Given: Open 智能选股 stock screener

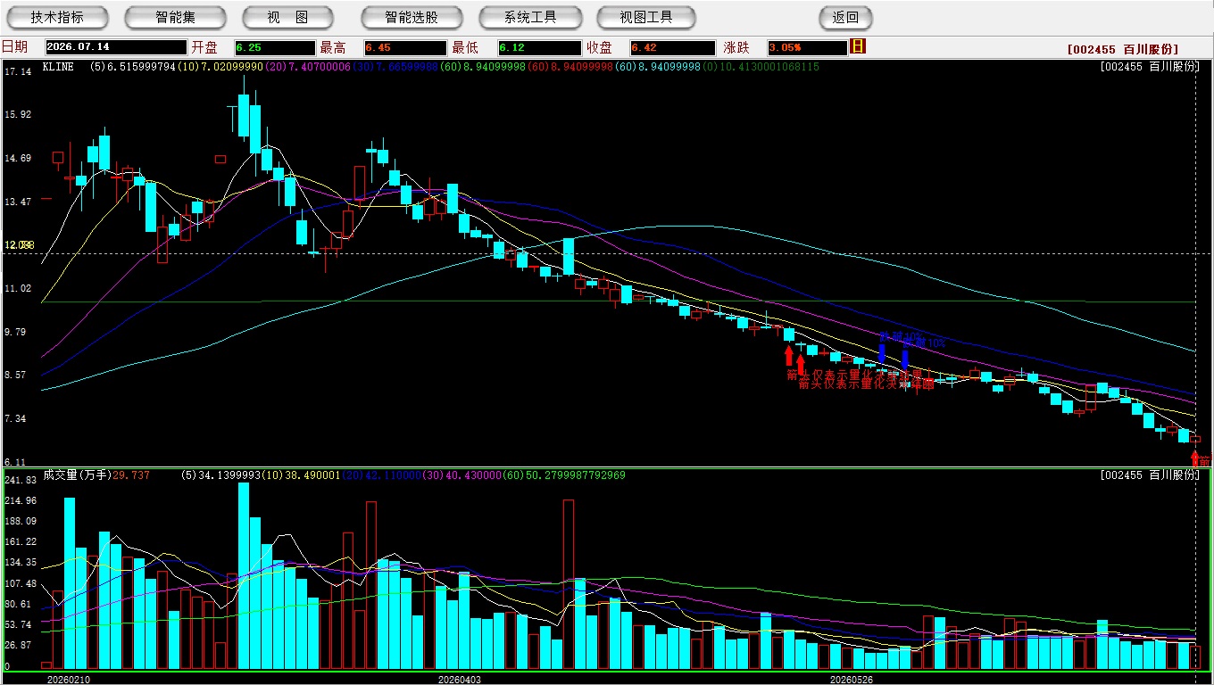Looking at the screenshot, I should (x=412, y=17).
